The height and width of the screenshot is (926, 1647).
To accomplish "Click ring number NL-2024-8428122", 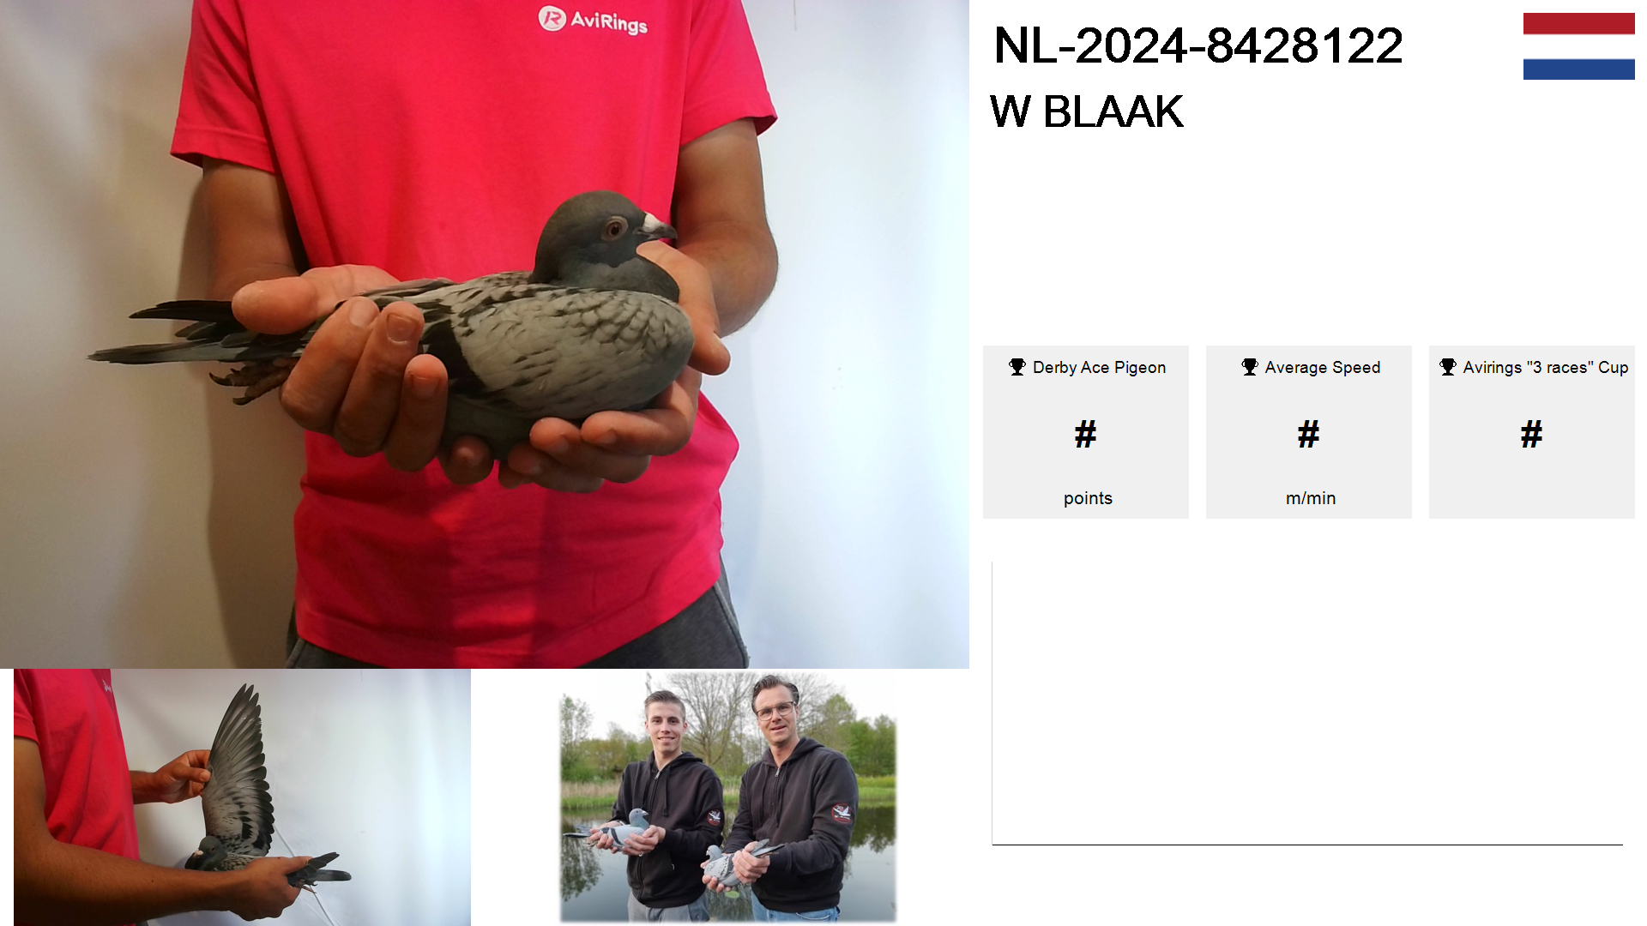I will point(1198,45).
